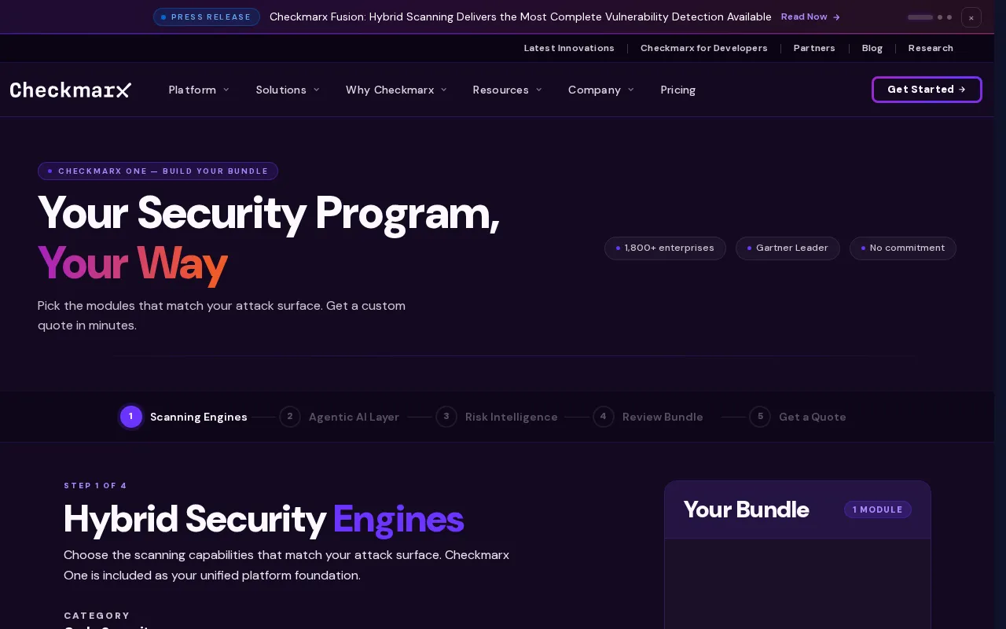This screenshot has width=1006, height=629.
Task: Select the third banner carousel dot
Action: coord(949,17)
